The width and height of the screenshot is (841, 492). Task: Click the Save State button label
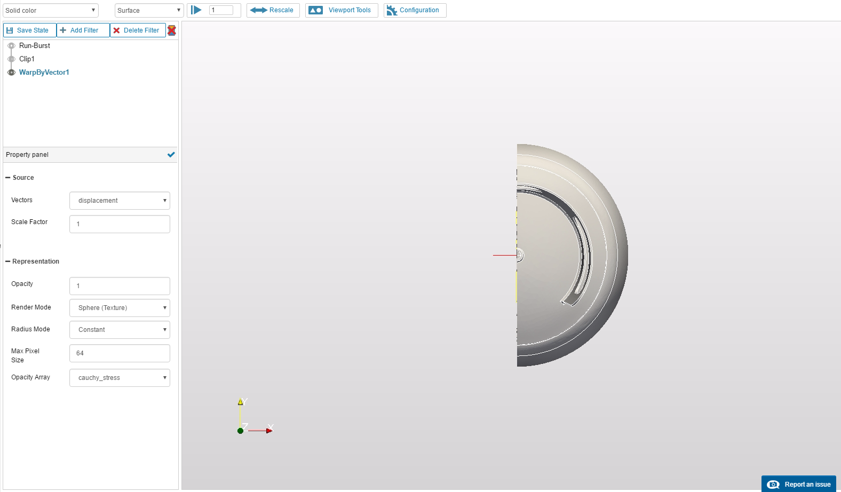(x=33, y=30)
